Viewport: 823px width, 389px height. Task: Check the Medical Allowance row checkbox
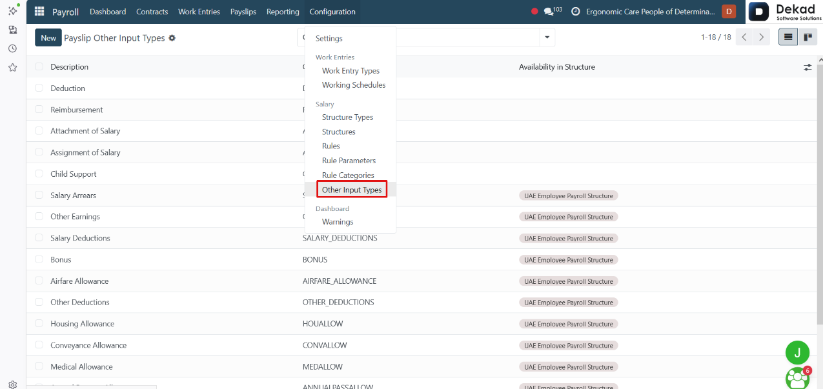pyautogui.click(x=39, y=366)
